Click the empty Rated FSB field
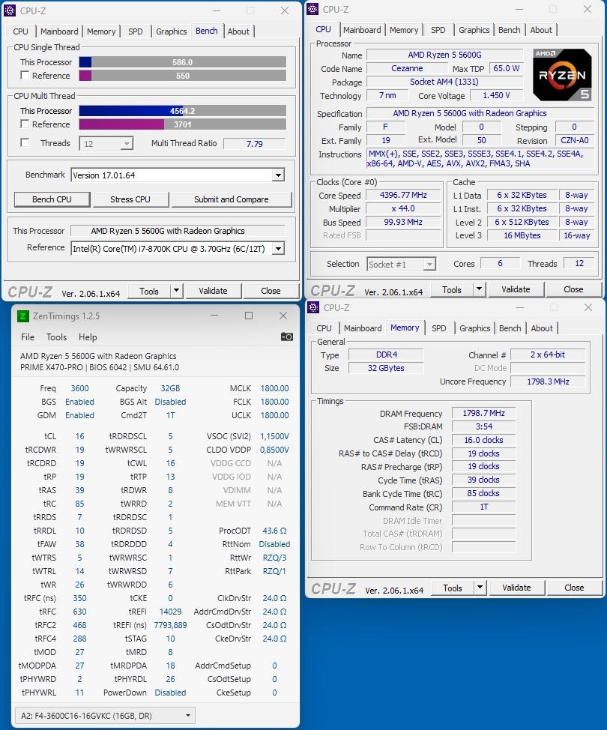 (403, 235)
